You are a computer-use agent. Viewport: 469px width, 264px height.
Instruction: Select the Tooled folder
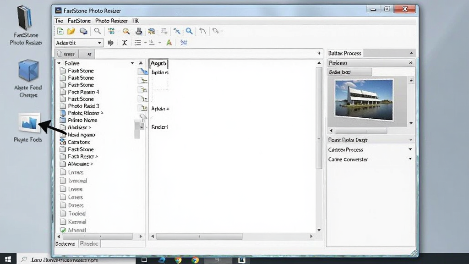(x=73, y=214)
